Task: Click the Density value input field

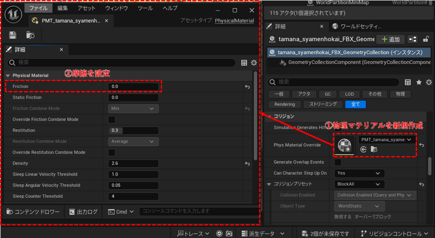Action: click(133, 164)
